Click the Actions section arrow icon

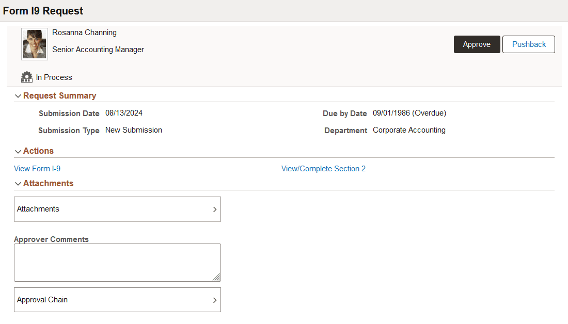18,151
